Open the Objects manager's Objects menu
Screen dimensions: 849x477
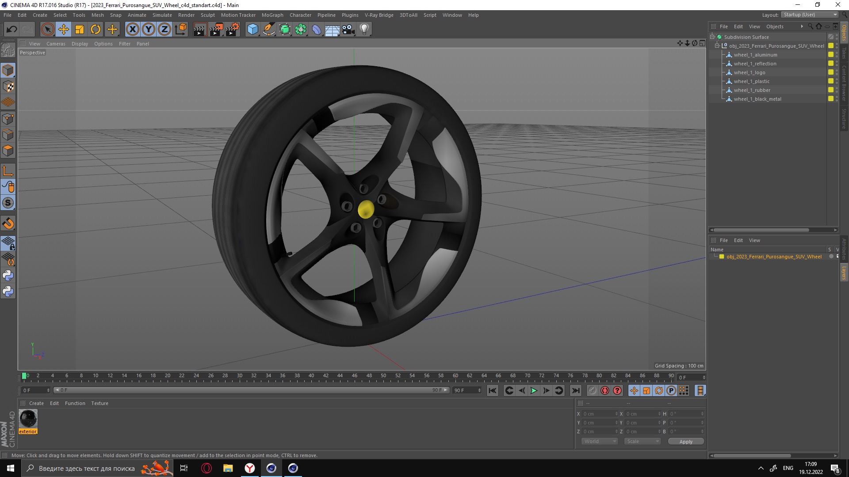pos(775,26)
